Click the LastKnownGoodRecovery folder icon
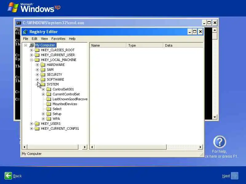The image size is (246, 184). (49, 99)
